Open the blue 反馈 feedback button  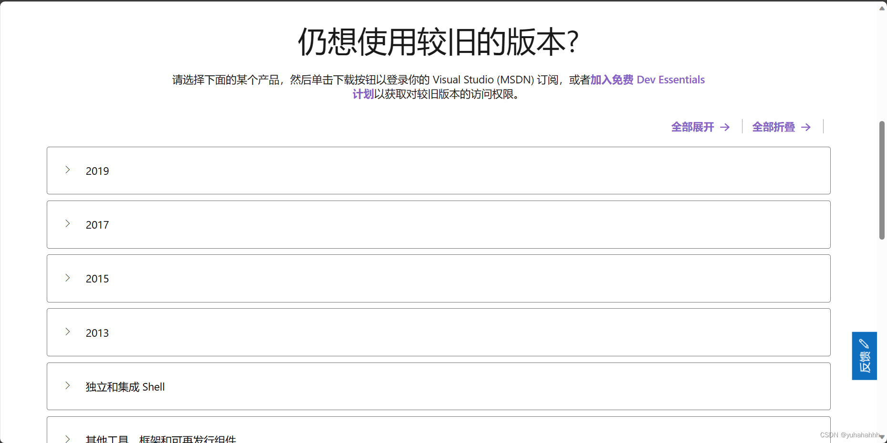(x=864, y=356)
